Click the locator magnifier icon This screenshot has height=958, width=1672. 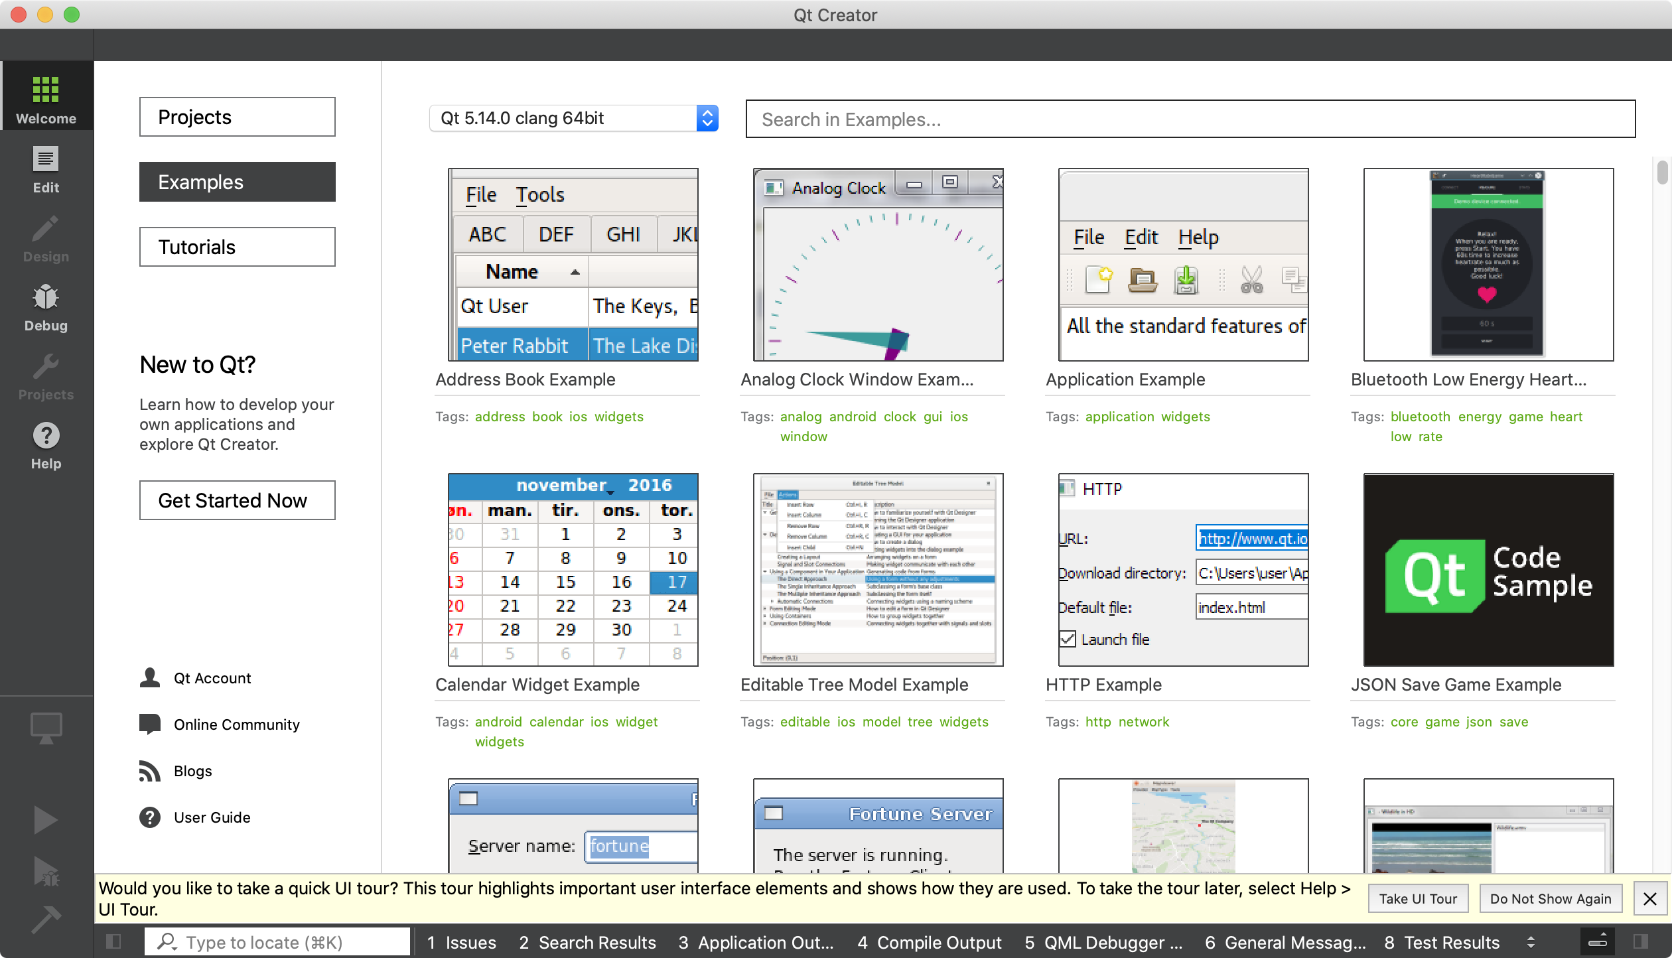(x=166, y=941)
